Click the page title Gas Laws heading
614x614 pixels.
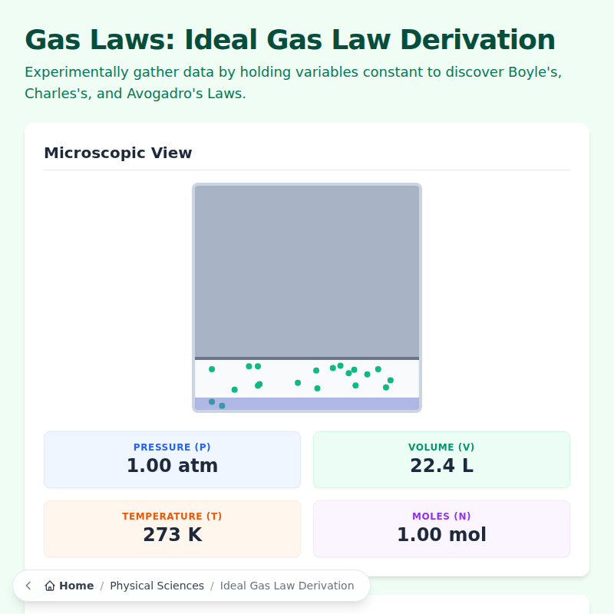(289, 39)
